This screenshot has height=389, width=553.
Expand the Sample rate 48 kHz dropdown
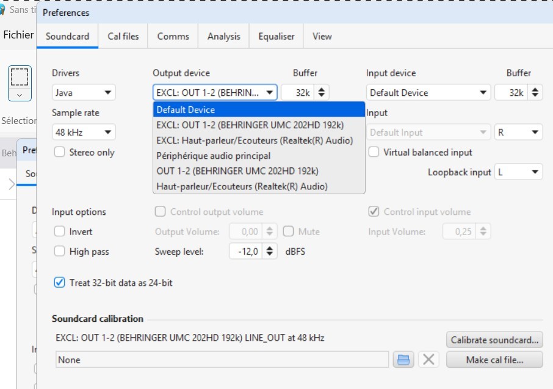(84, 132)
